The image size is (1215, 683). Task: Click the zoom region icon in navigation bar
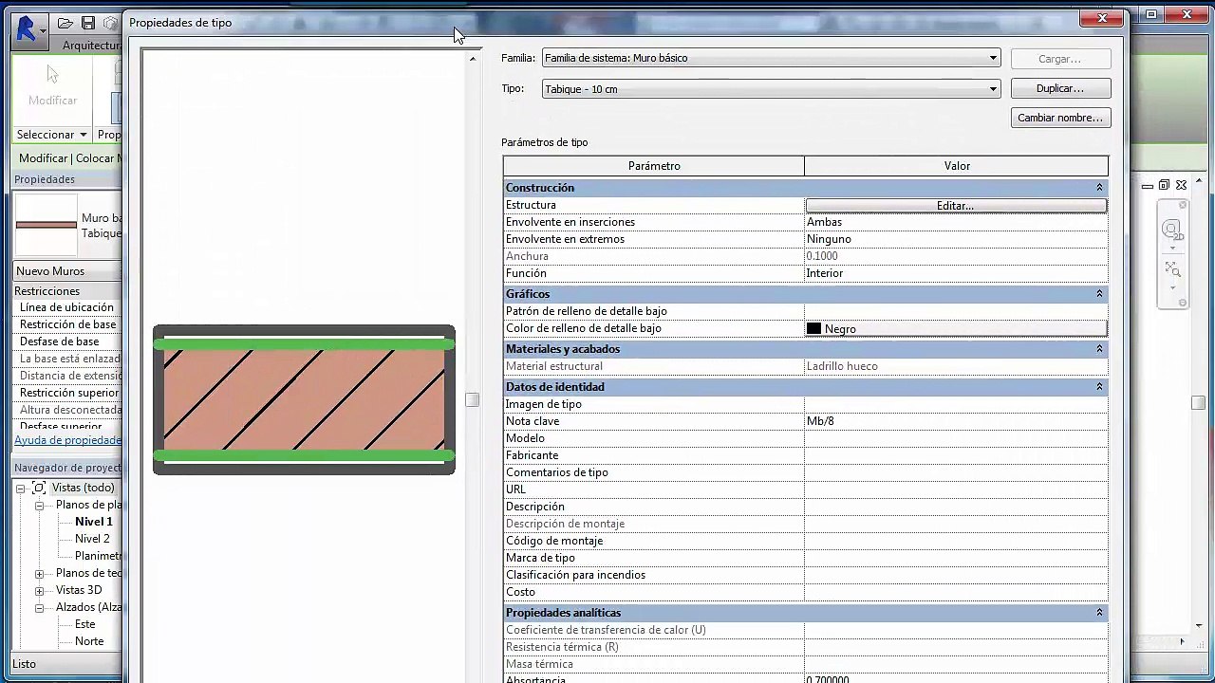(1172, 271)
